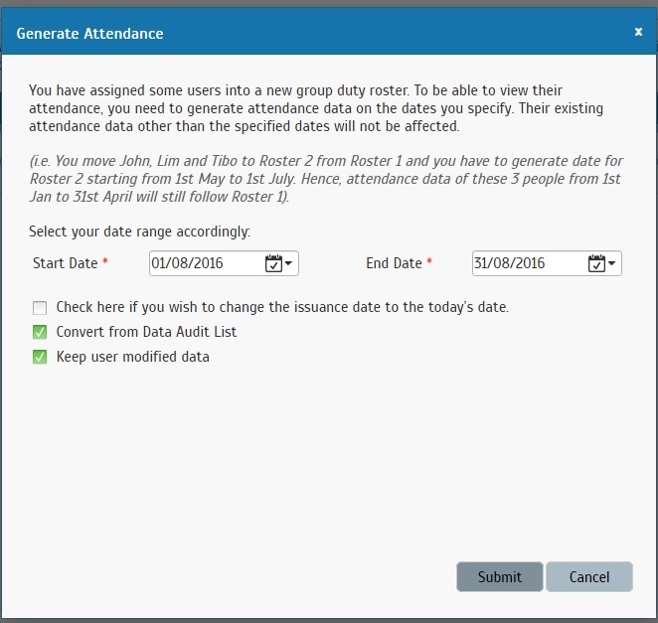Enable the change issuance date checkbox
Viewport: 658px width, 623px height.
40,307
